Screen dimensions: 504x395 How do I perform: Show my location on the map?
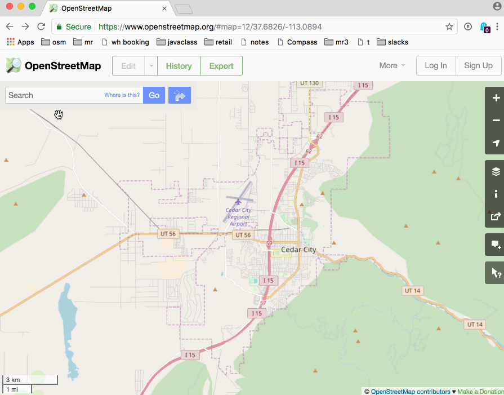point(496,143)
